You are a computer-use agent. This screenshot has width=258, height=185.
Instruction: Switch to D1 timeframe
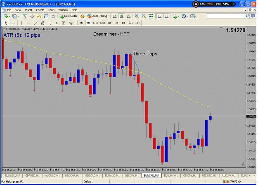point(123,23)
